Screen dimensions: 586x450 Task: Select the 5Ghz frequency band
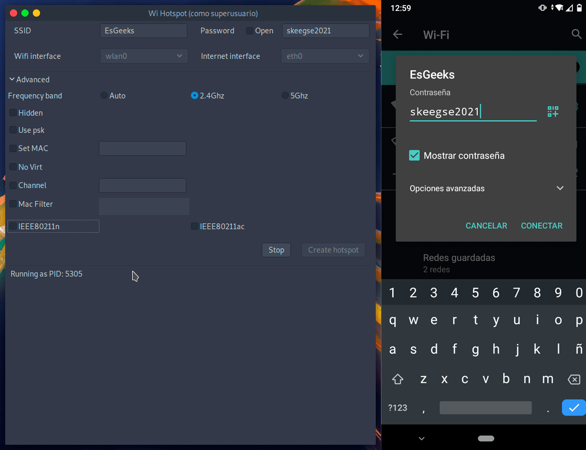coord(285,96)
